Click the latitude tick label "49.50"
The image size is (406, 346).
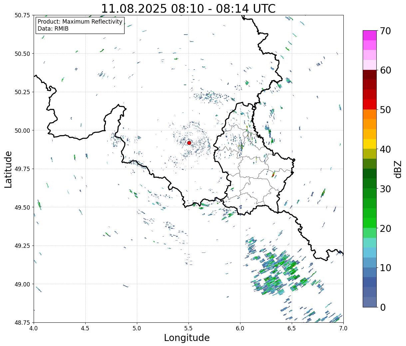click(x=22, y=207)
